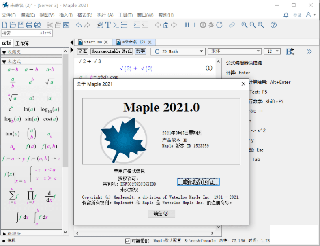Undo the last action
This screenshot has width=320, height=246.
tap(79, 25)
